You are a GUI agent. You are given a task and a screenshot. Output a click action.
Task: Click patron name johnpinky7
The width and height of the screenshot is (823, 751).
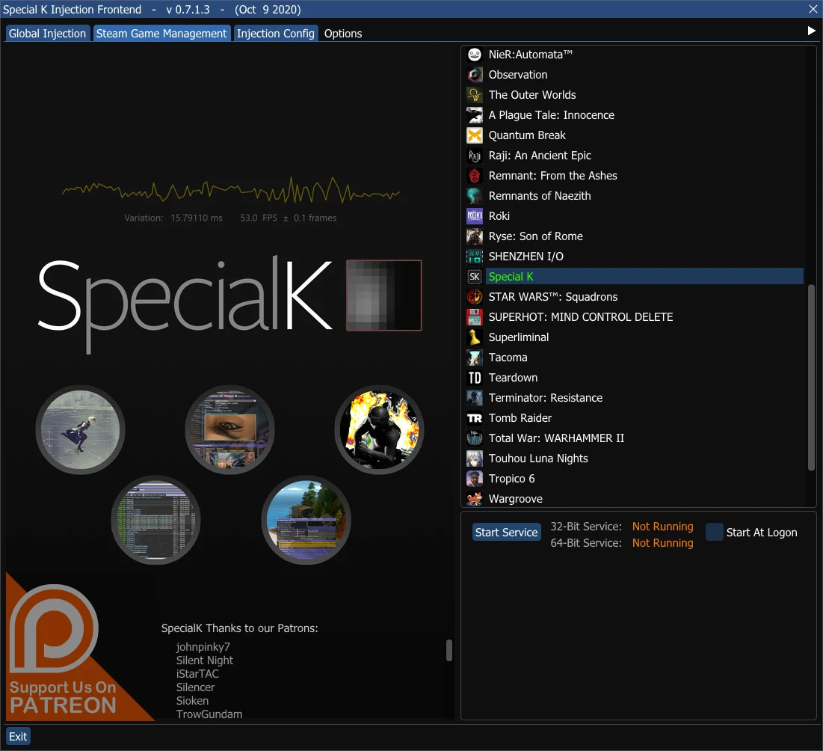coord(203,647)
